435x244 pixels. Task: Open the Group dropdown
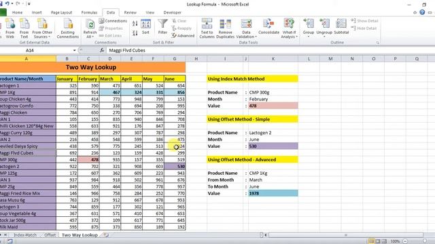click(x=308, y=28)
